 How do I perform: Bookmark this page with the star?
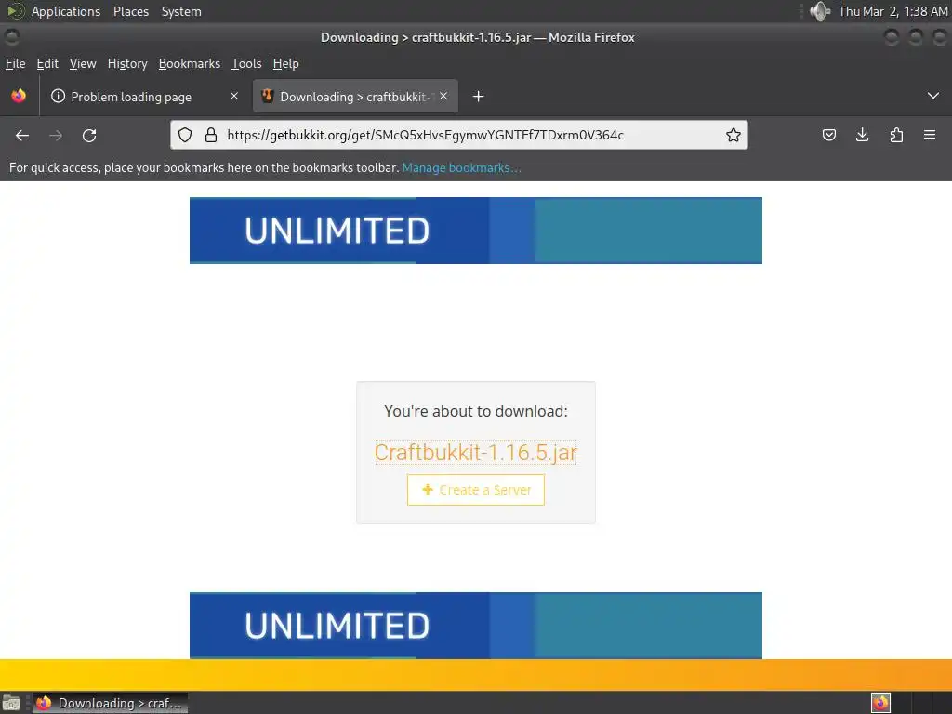[x=734, y=135]
